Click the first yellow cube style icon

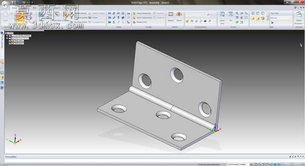pos(253,19)
